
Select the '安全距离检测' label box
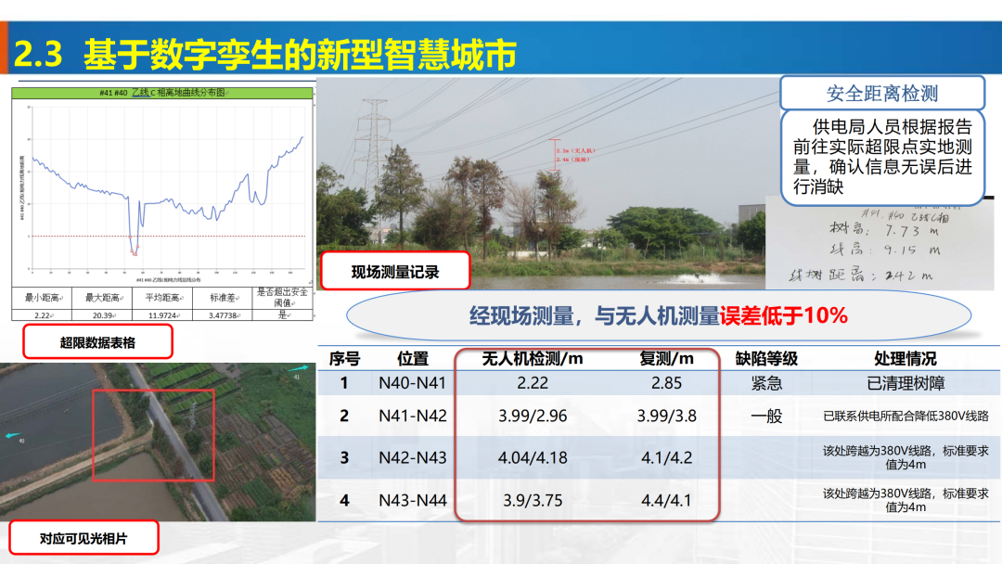point(882,94)
